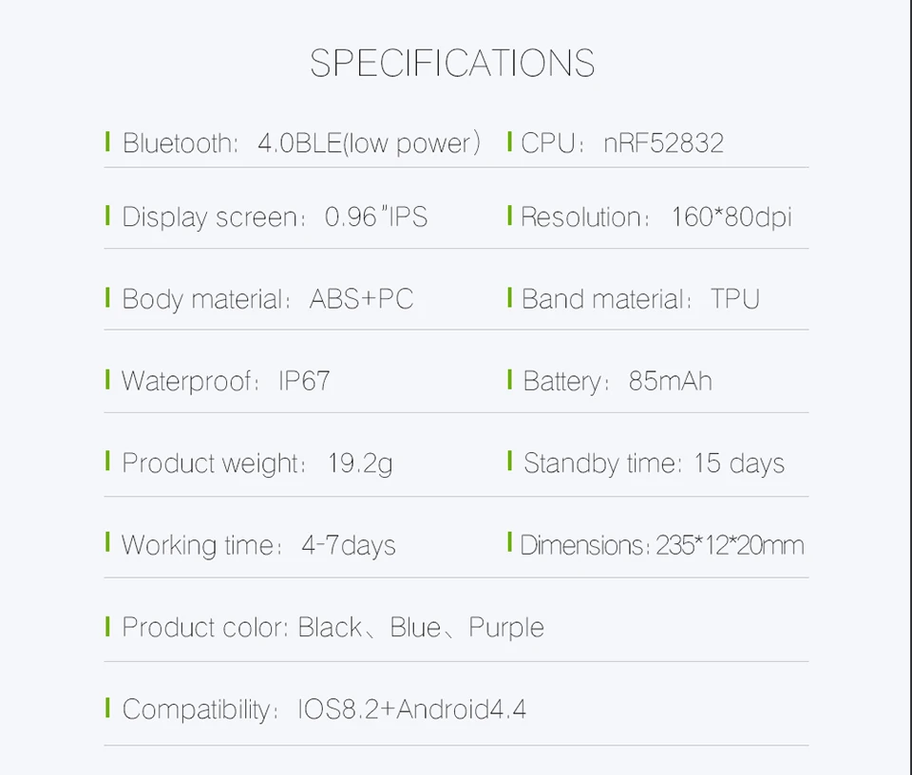
Task: Click the green bar beside Body material
Action: coord(107,297)
